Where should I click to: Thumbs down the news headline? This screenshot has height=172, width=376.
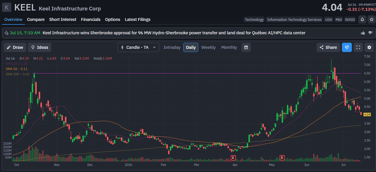coord(370,33)
